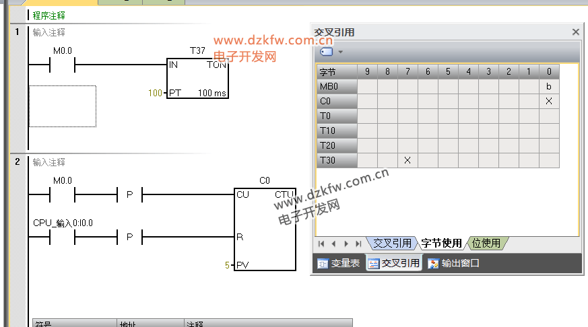Screen dimensions: 588x327
Task: Jump to last sheet tab with navigation arrow
Action: (358, 244)
